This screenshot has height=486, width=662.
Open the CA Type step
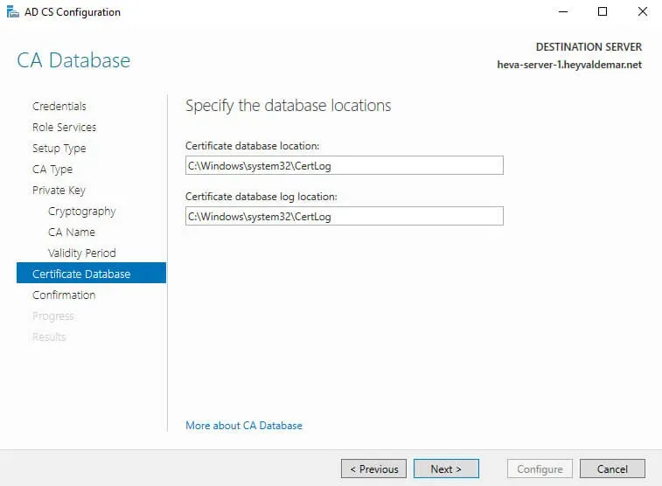point(52,170)
